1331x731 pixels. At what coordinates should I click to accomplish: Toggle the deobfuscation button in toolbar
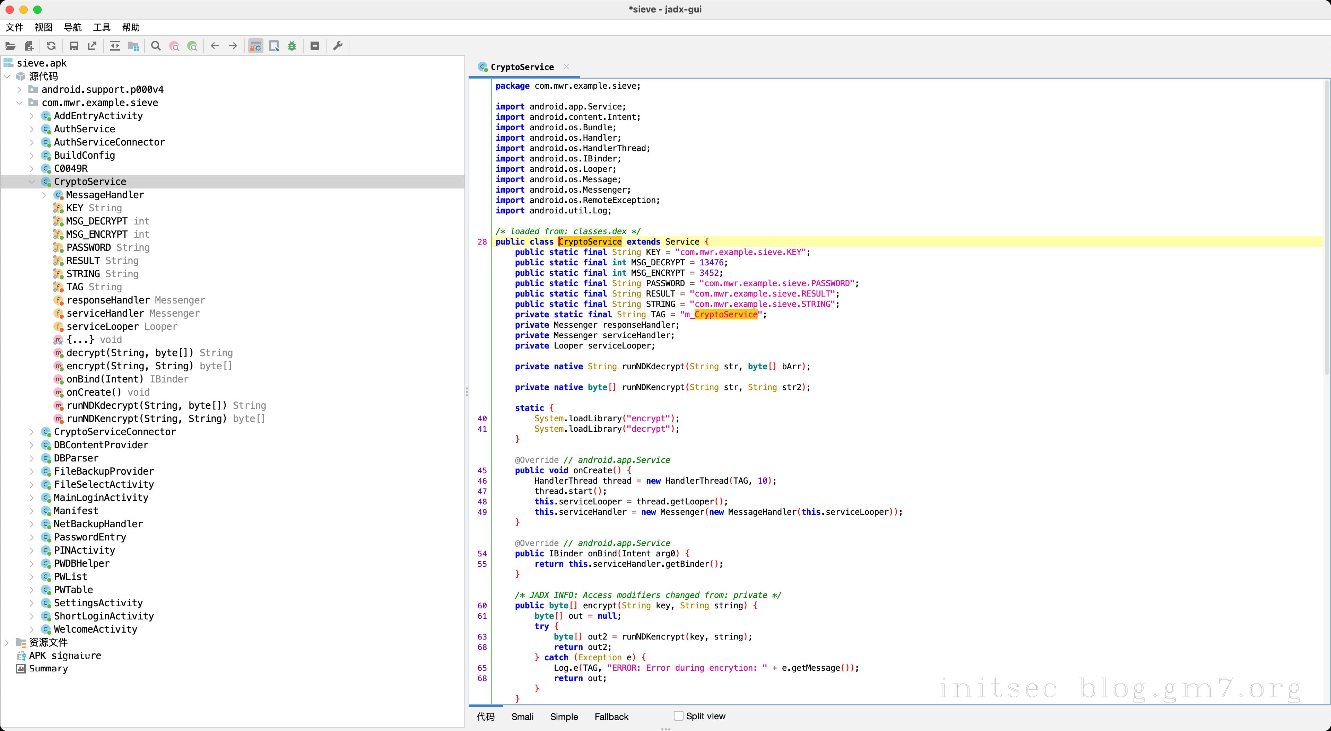[256, 46]
